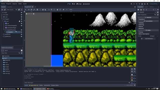Open Windows Start menu
160x90 pixels.
tap(1, 89)
